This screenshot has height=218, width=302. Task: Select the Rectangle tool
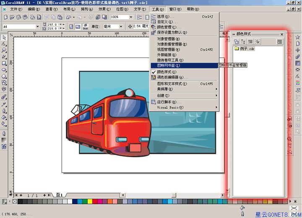(x=4, y=63)
